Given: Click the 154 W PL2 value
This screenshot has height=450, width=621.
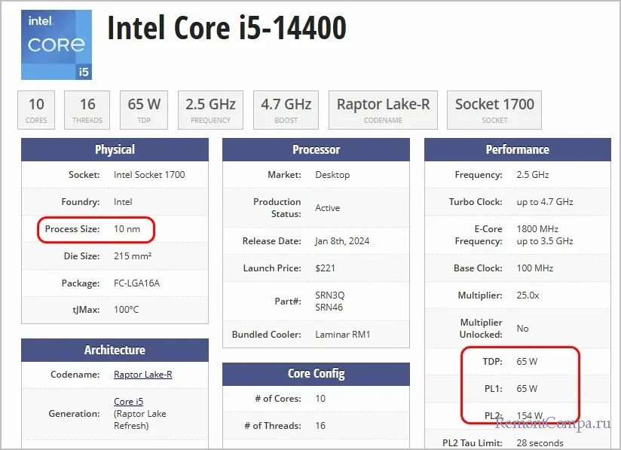Looking at the screenshot, I should tap(529, 415).
